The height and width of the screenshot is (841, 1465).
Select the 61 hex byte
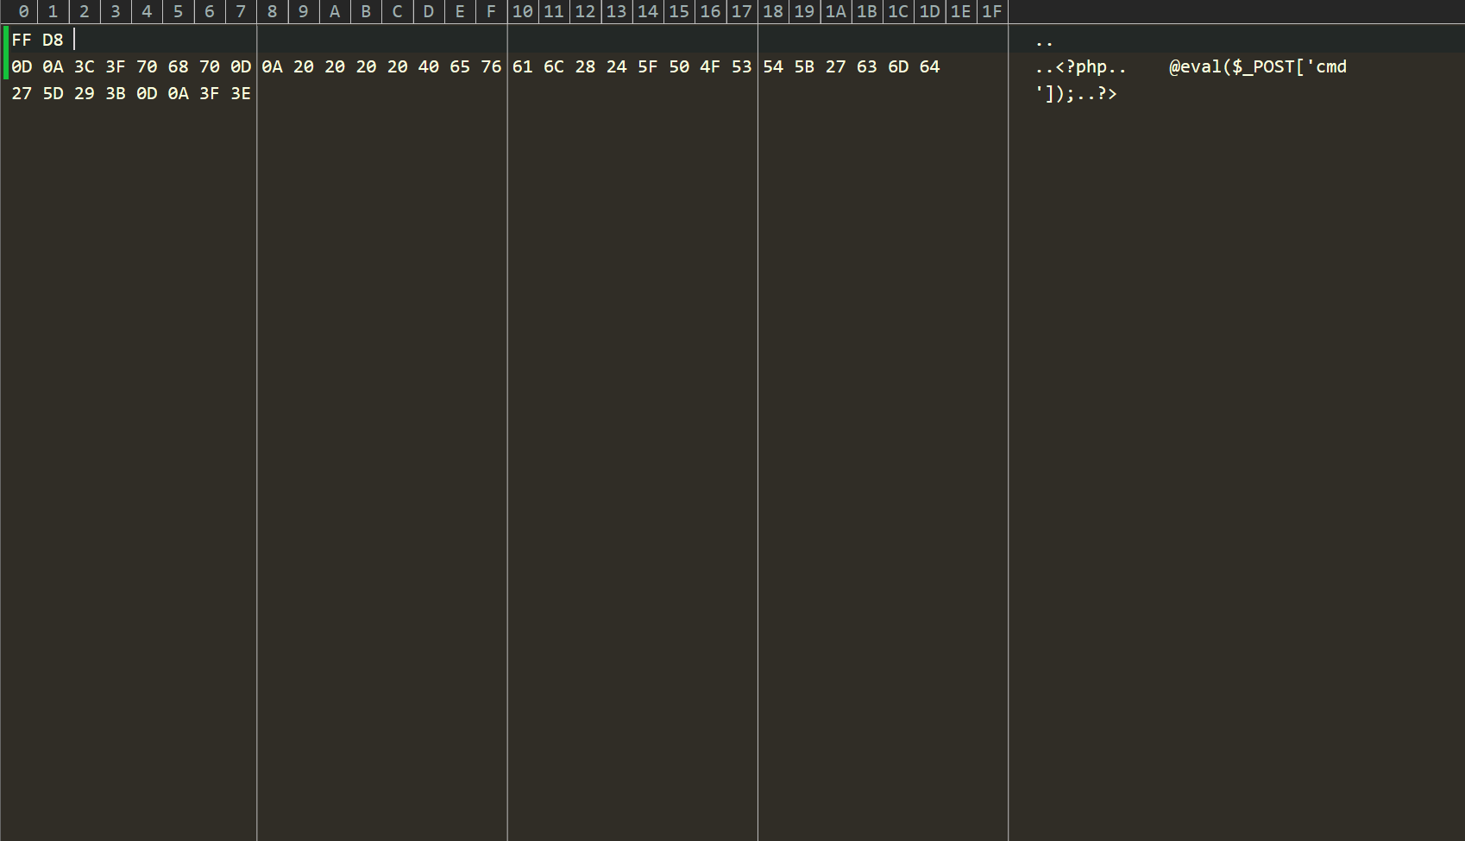[522, 66]
